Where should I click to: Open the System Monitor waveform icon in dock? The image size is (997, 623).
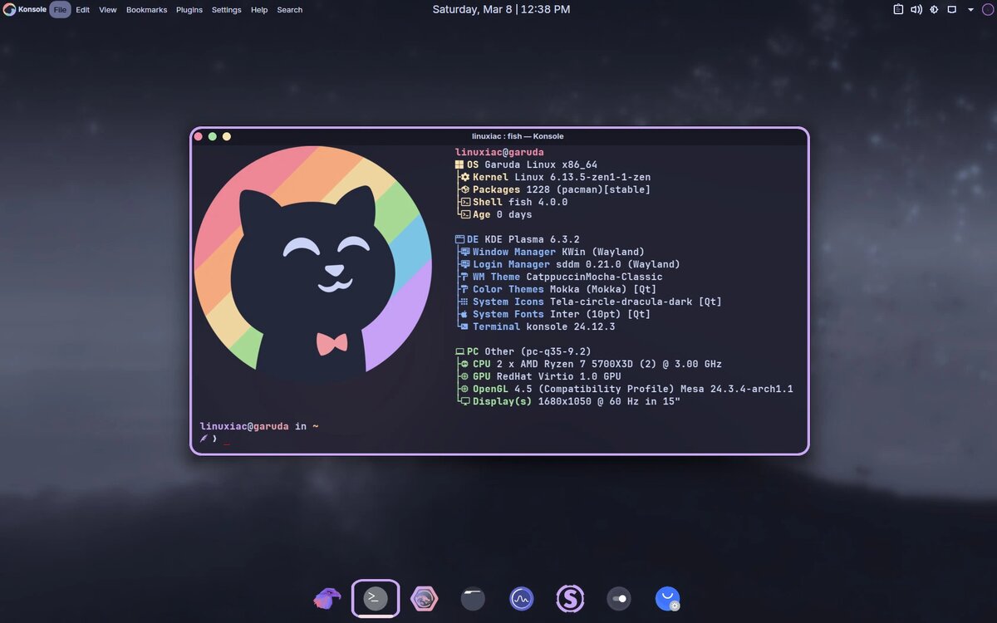pyautogui.click(x=521, y=598)
